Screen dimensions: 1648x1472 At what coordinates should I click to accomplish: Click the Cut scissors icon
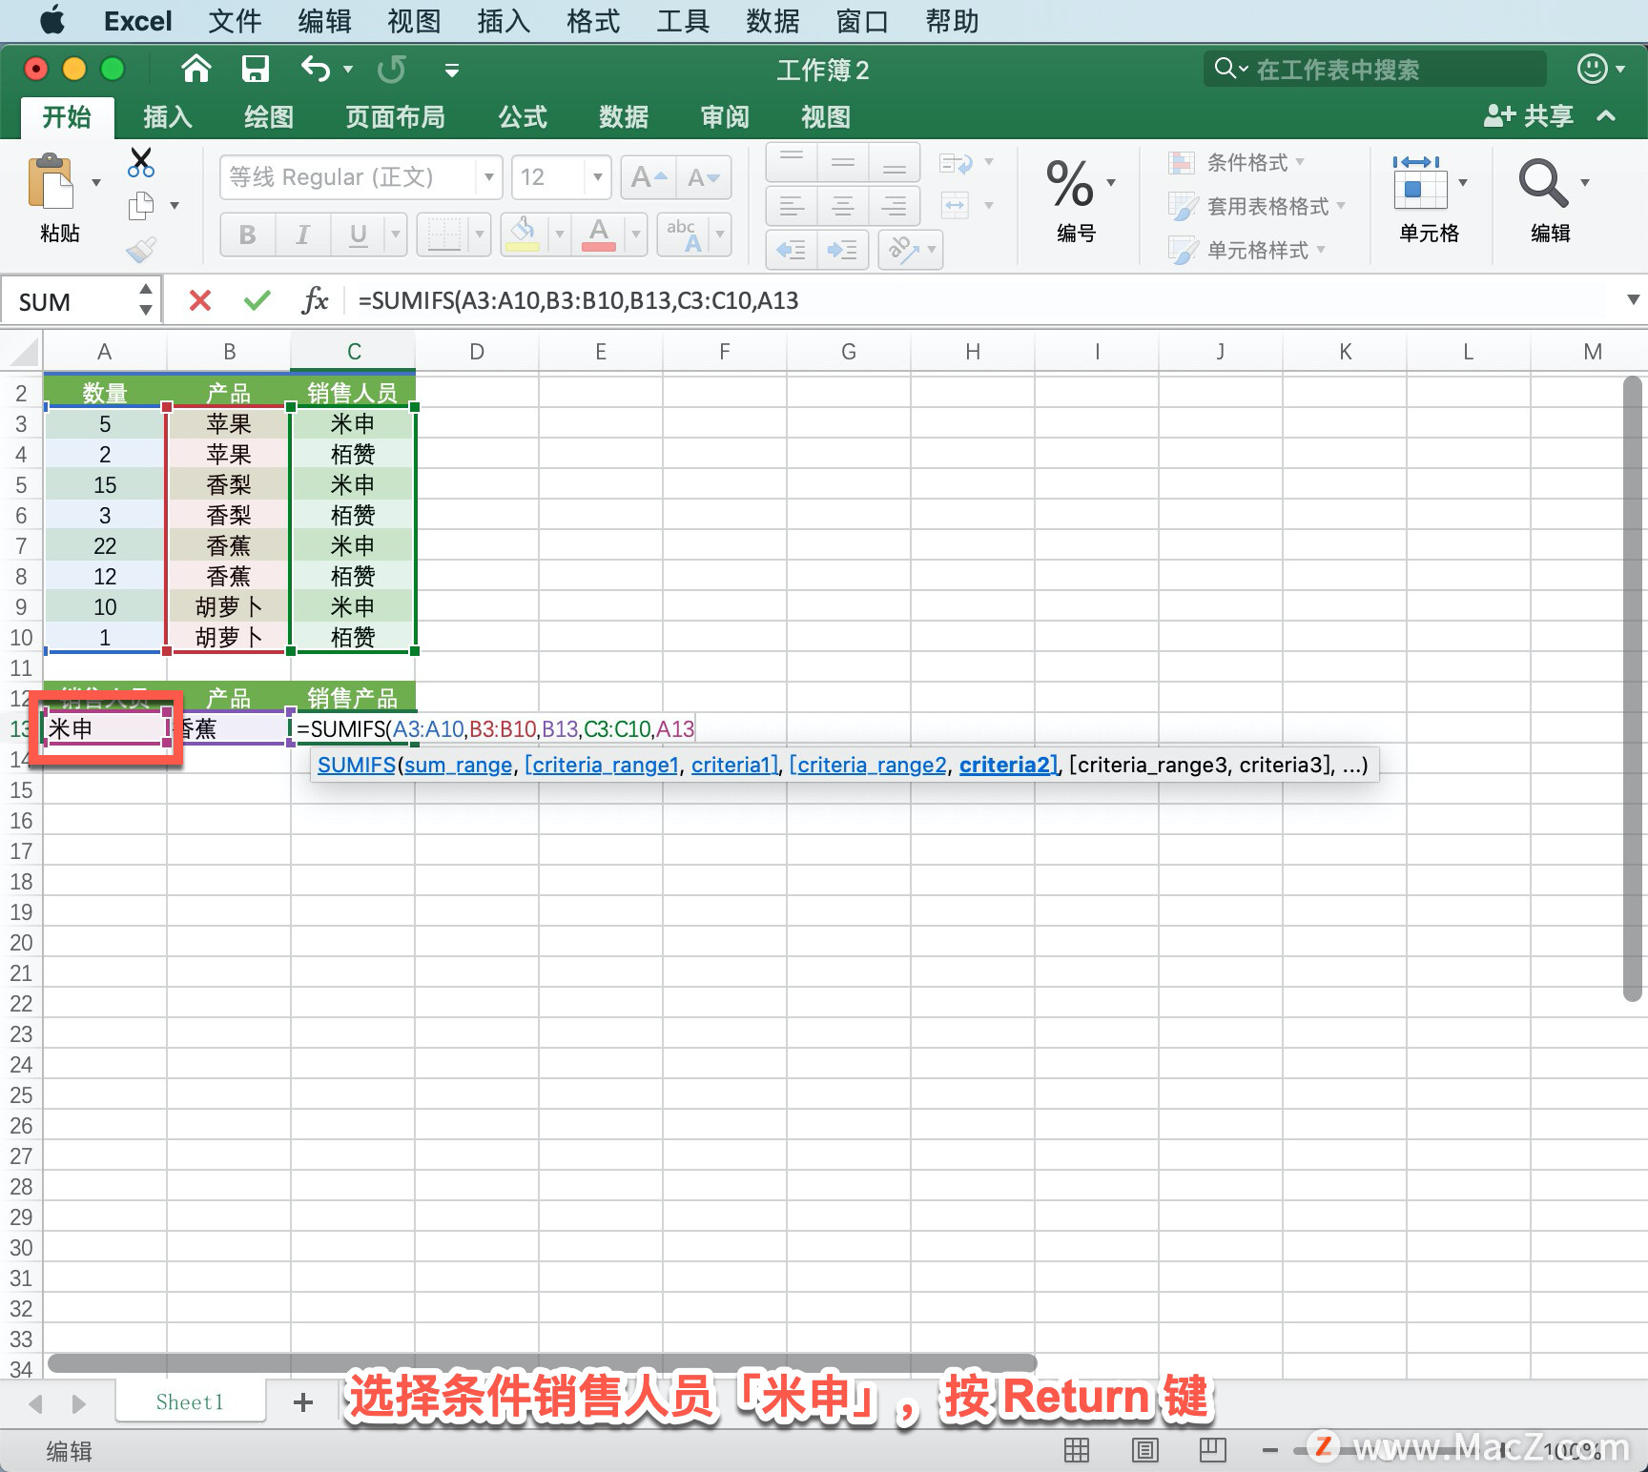pyautogui.click(x=141, y=162)
